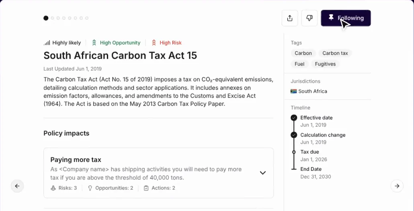Click the Carbon tax tag
The height and width of the screenshot is (211, 414).
335,53
